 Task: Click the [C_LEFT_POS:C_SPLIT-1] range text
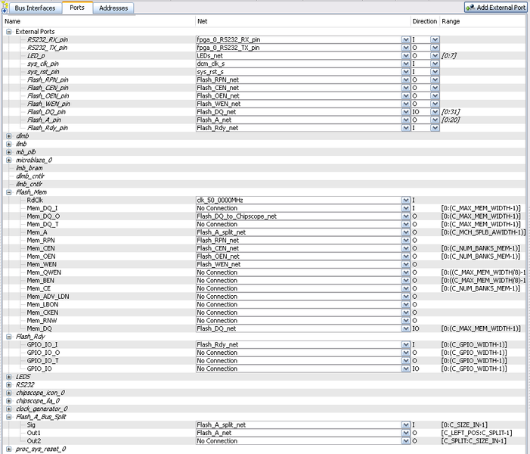coord(476,433)
